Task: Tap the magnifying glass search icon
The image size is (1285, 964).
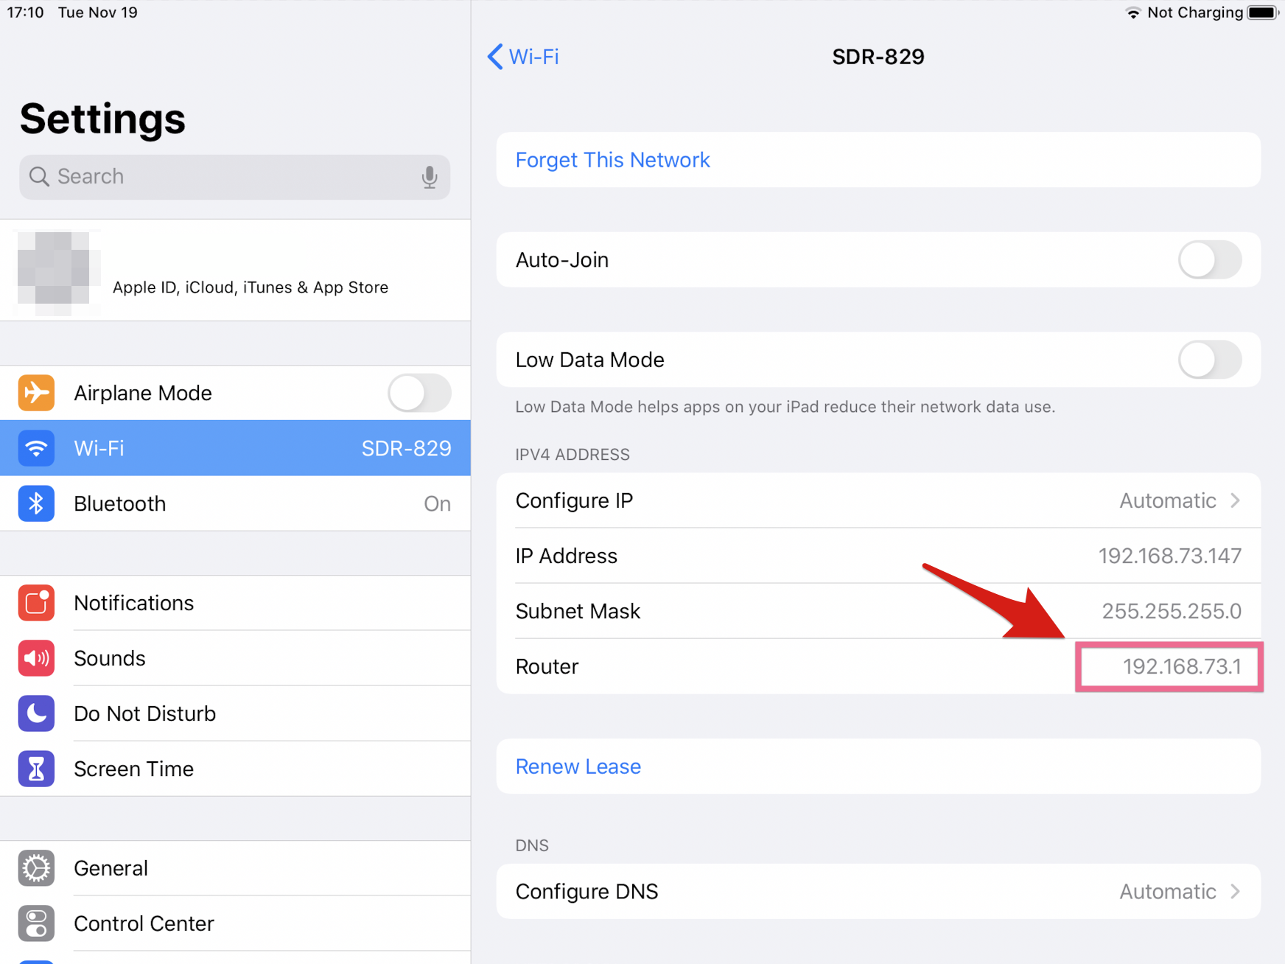Action: coord(39,177)
